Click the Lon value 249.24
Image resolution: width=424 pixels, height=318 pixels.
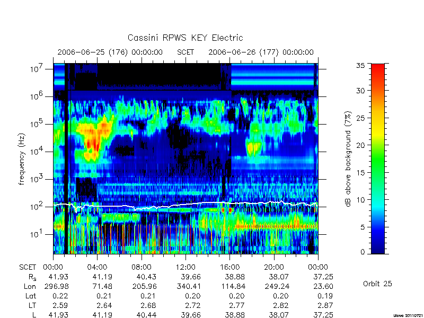tap(277, 286)
